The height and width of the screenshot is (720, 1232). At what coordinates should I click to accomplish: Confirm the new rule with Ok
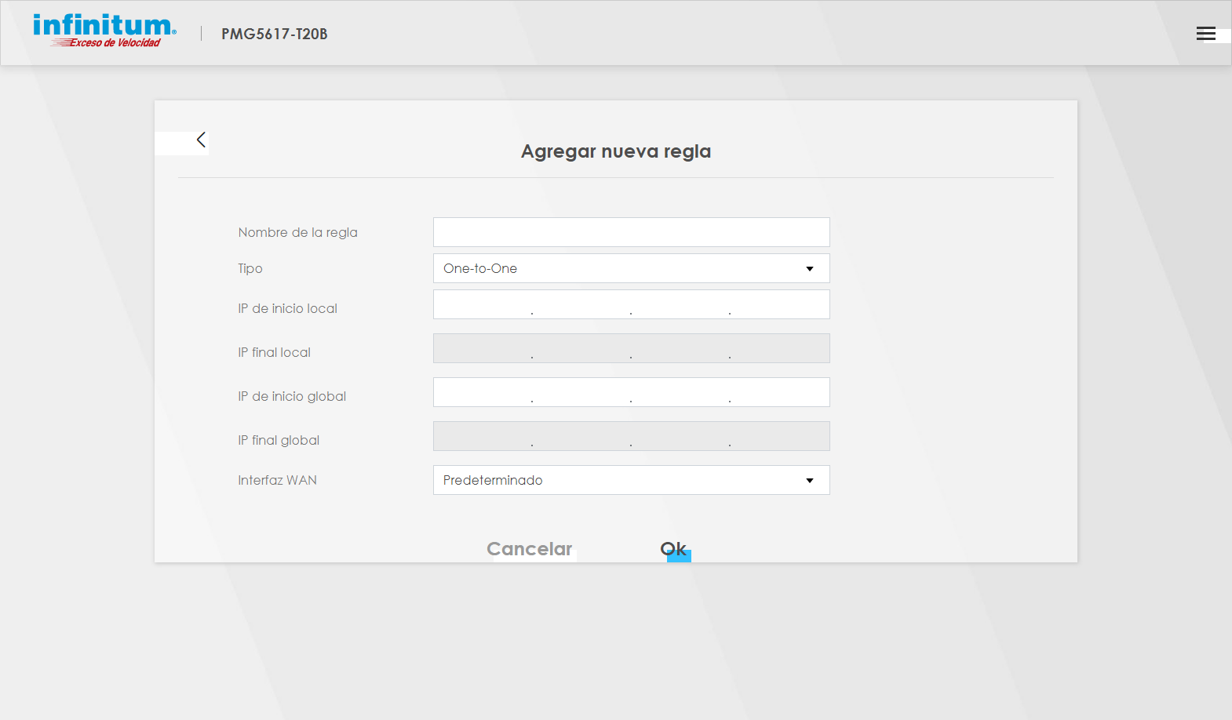(x=673, y=549)
